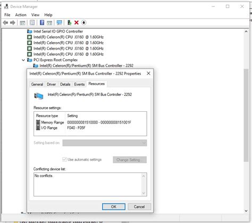
Task: Click the OK button
Action: (x=114, y=207)
